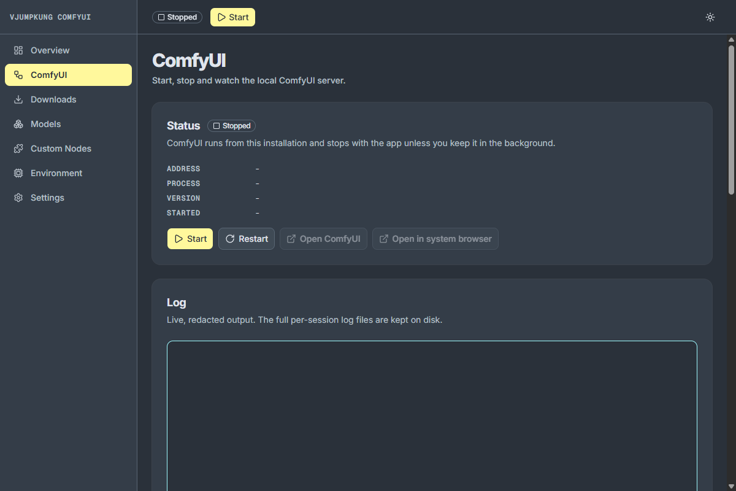Click the STARTED label
The width and height of the screenshot is (736, 491).
pos(183,213)
